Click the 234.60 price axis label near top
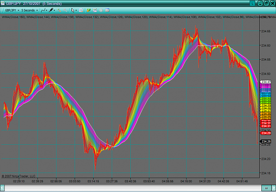 point(265,45)
